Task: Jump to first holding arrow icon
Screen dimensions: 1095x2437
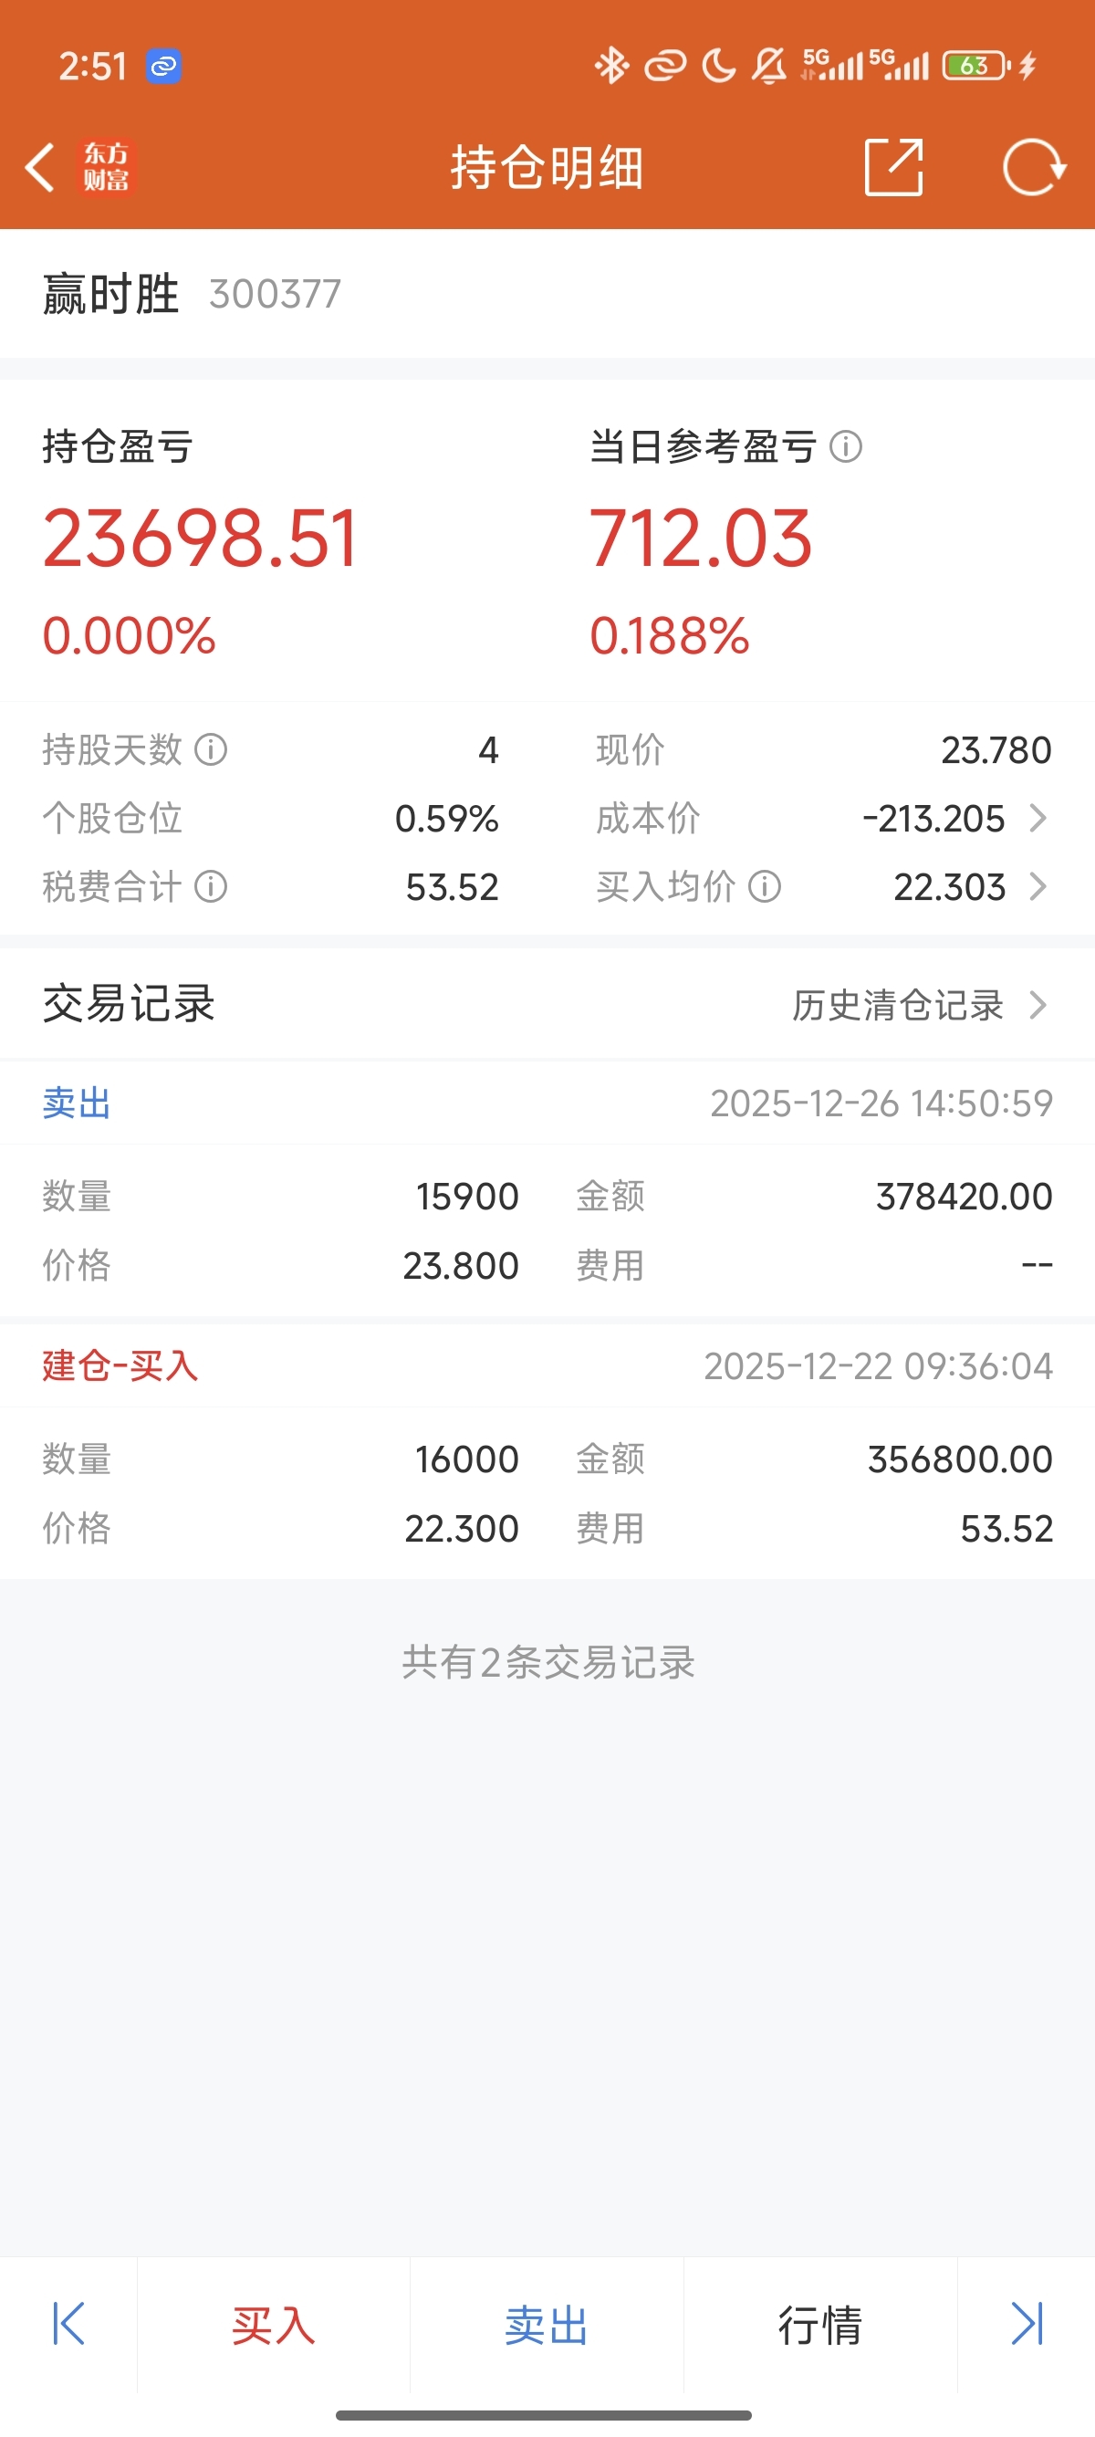Action: point(68,2324)
